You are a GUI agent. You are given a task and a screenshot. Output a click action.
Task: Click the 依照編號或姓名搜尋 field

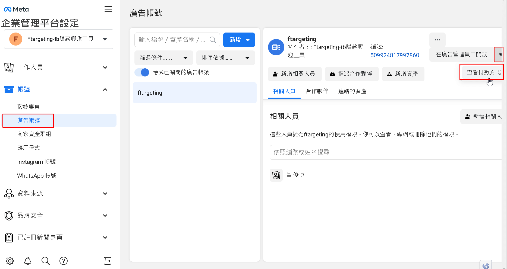point(386,152)
